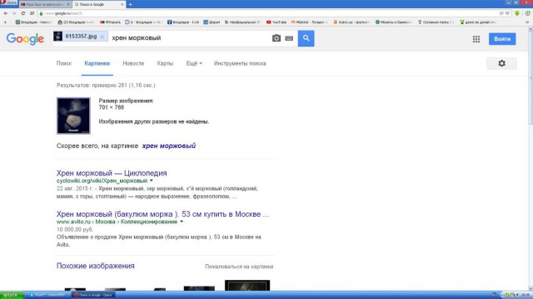Expand the 'Ещё' dropdown menu
The height and width of the screenshot is (299, 533).
coord(194,63)
